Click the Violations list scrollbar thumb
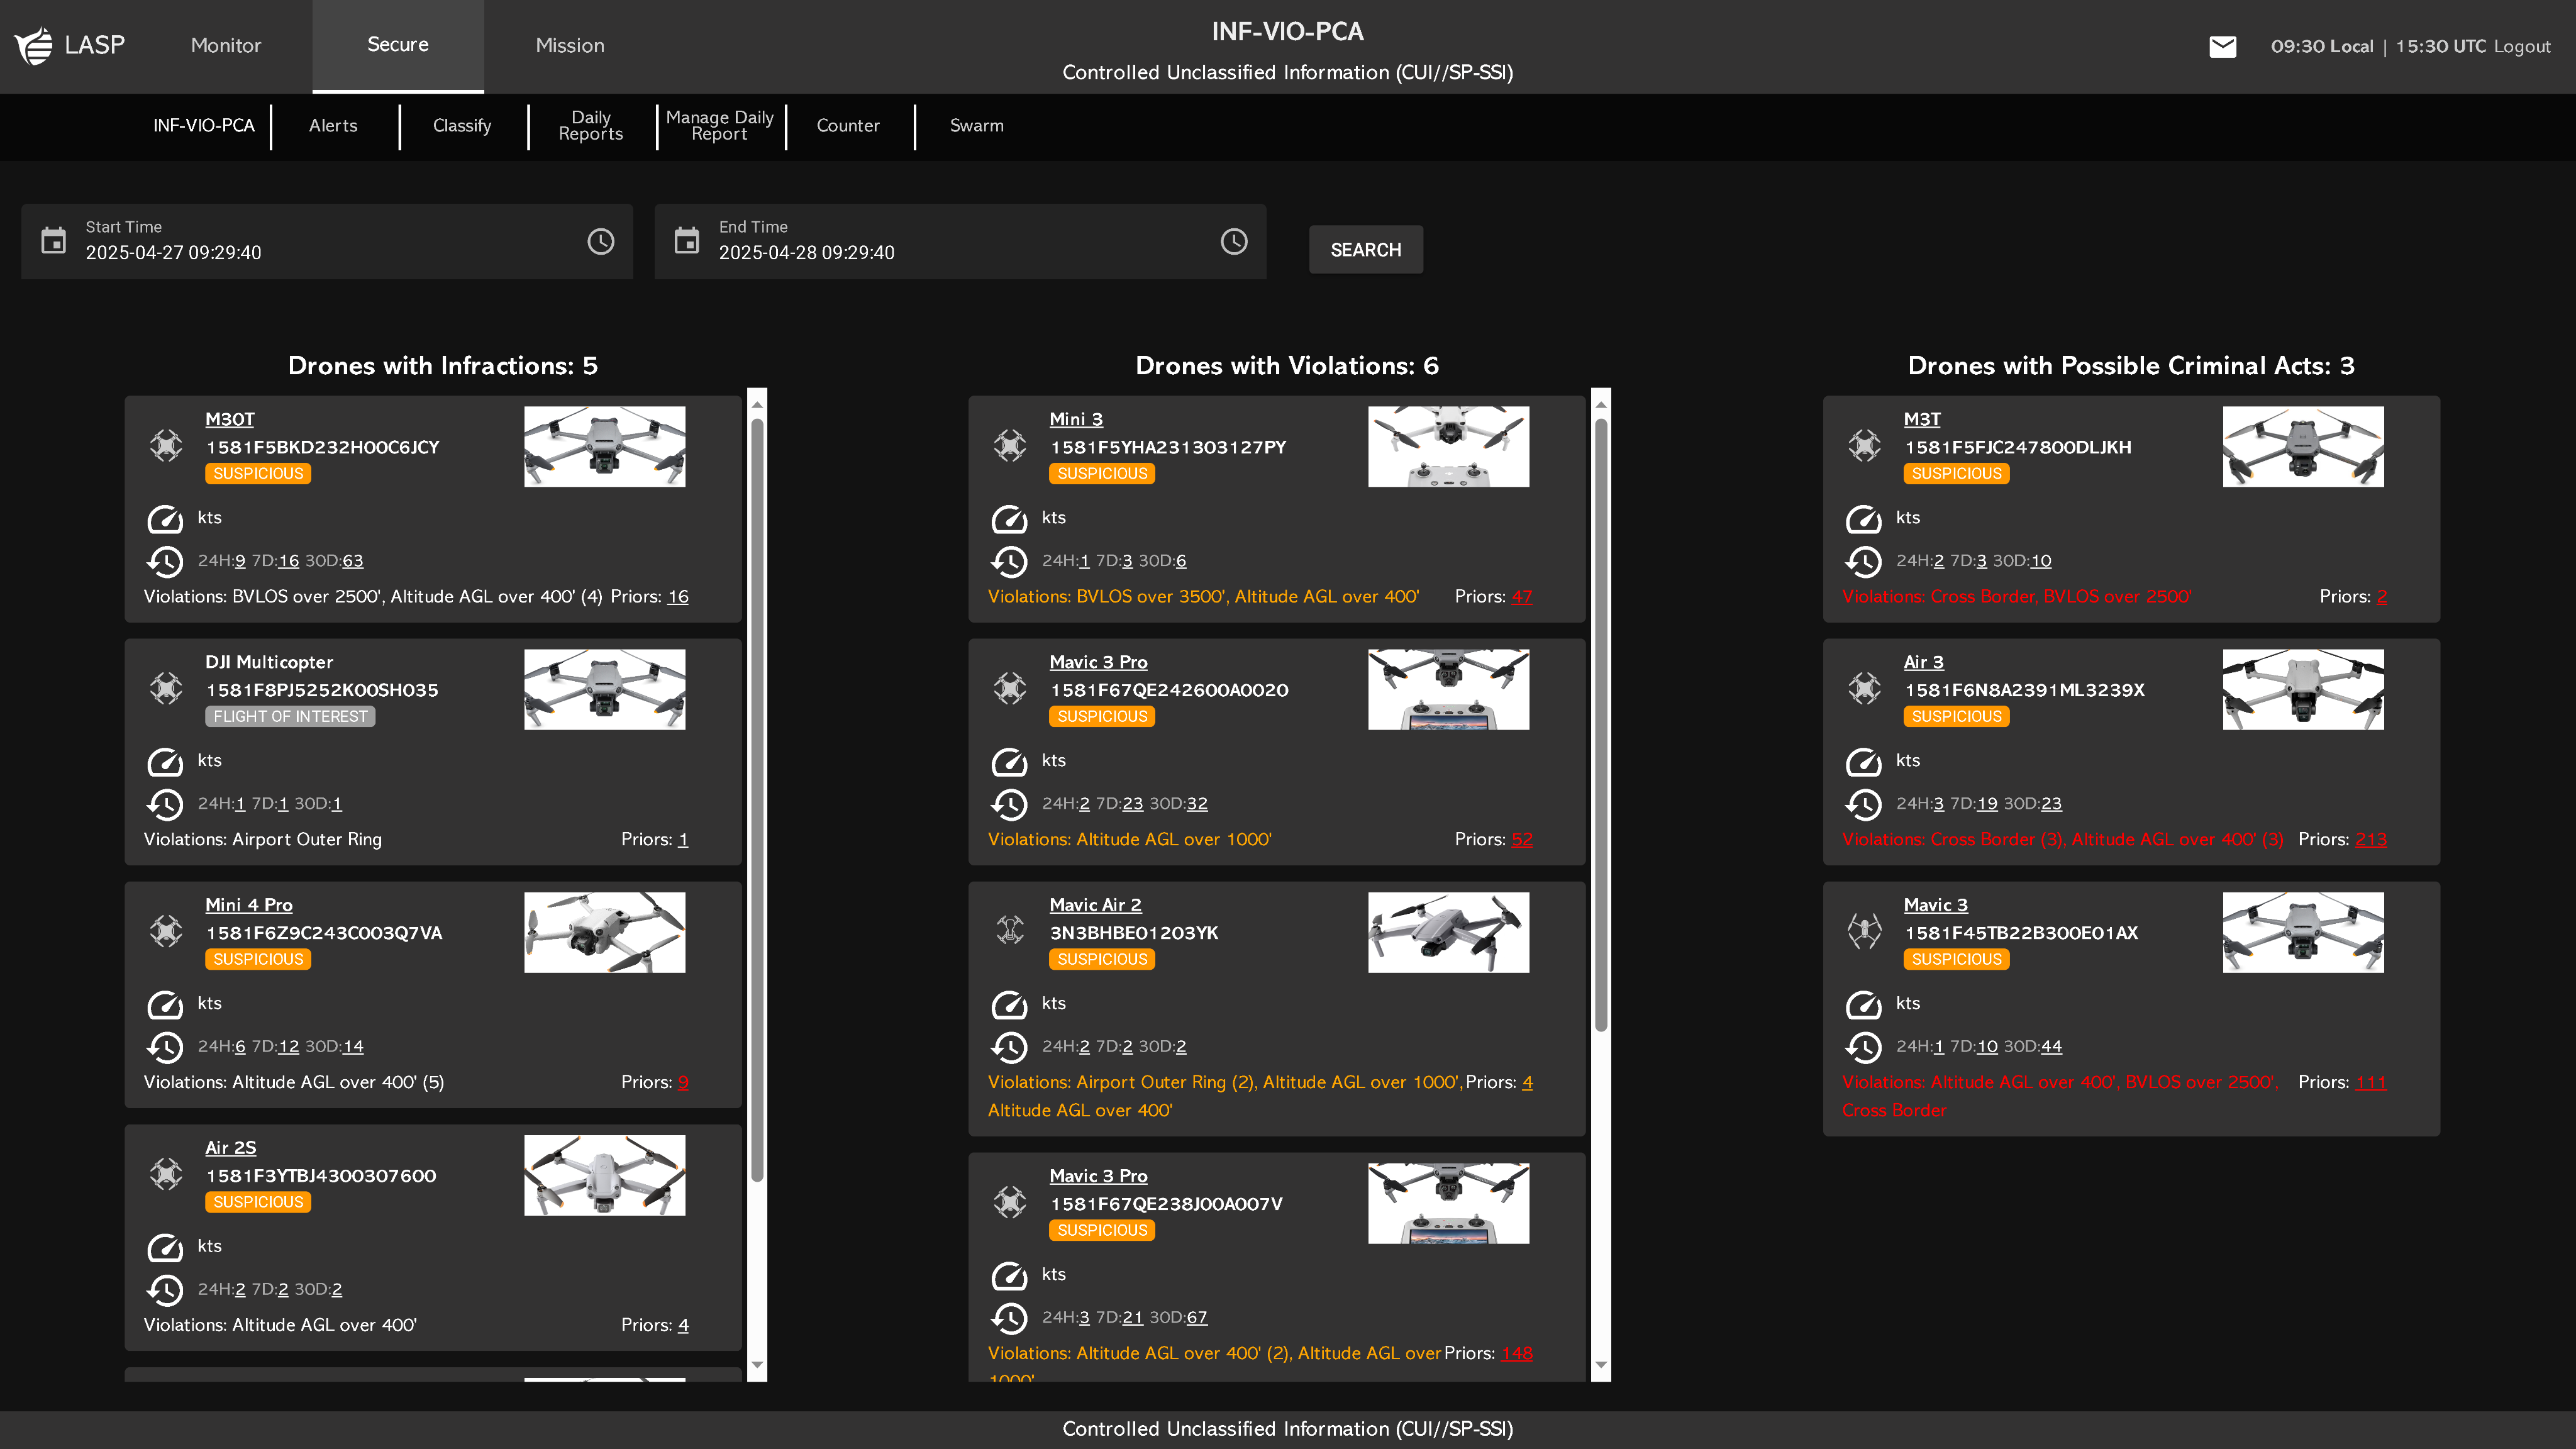 [1601, 725]
